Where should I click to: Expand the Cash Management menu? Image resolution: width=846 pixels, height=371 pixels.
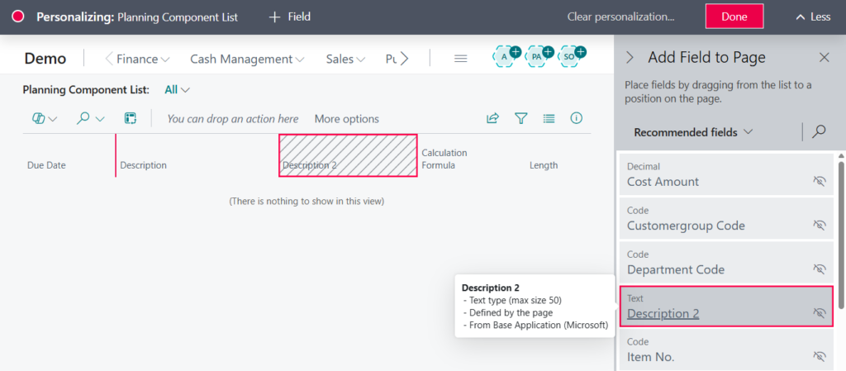tap(247, 59)
